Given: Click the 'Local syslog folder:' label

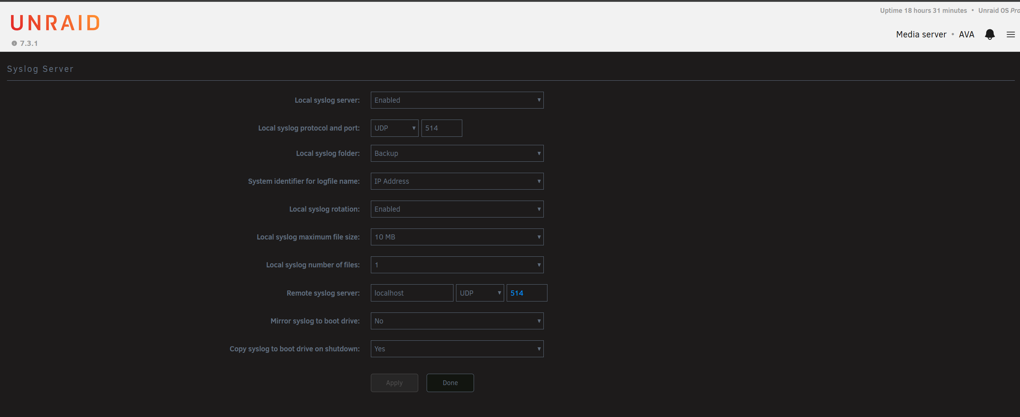Looking at the screenshot, I should pyautogui.click(x=328, y=153).
